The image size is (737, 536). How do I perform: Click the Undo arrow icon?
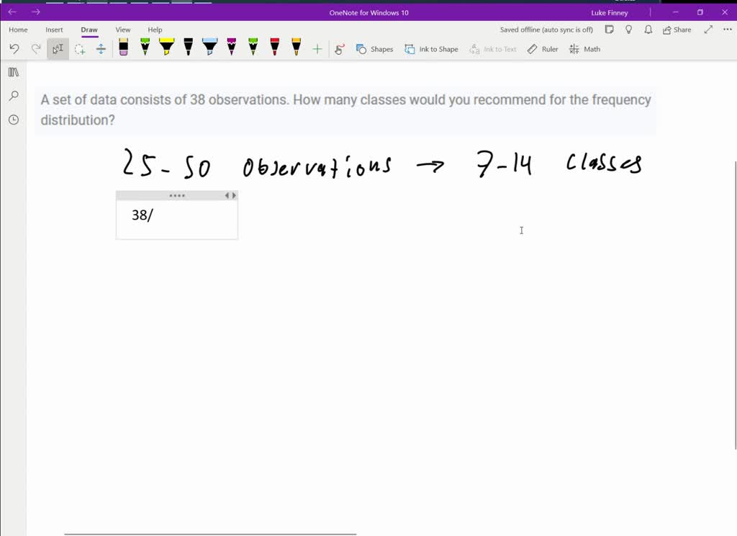pyautogui.click(x=14, y=49)
